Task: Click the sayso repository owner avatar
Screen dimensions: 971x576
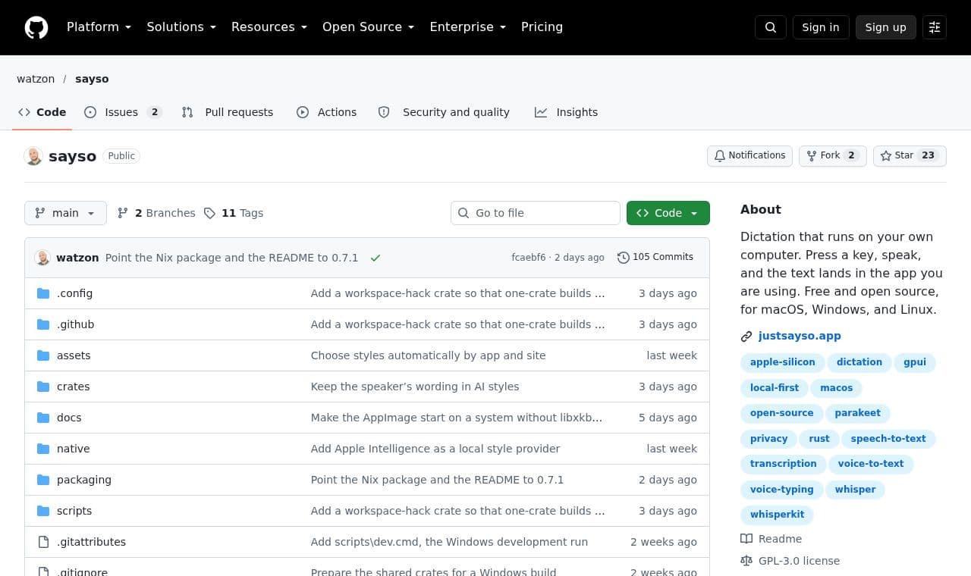Action: pyautogui.click(x=33, y=156)
